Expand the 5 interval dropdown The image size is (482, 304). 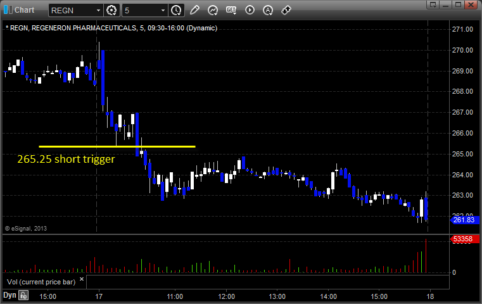point(163,11)
